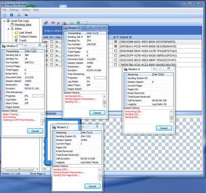
Task: Open the Trash folder in the tree
Action: 22,40
